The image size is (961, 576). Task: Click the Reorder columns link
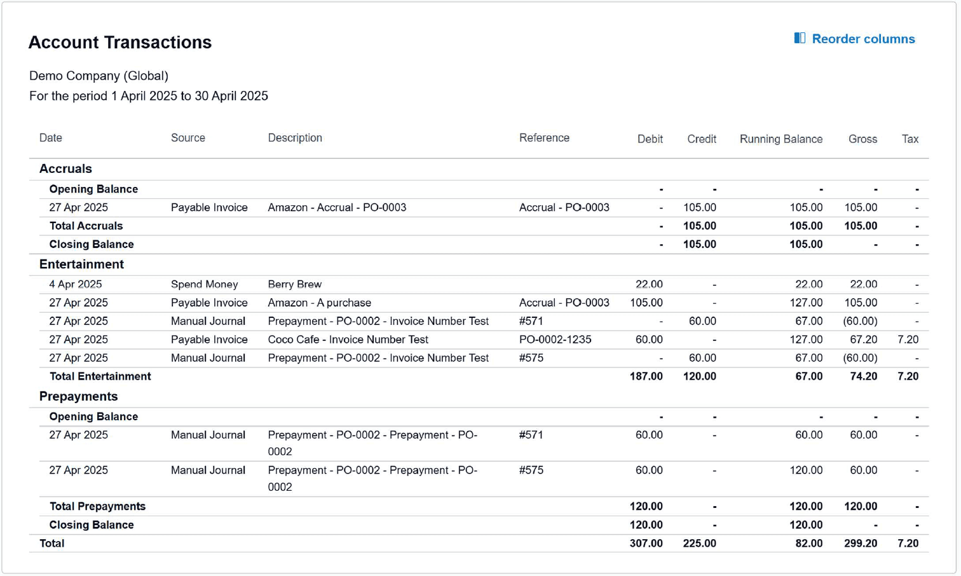click(864, 39)
